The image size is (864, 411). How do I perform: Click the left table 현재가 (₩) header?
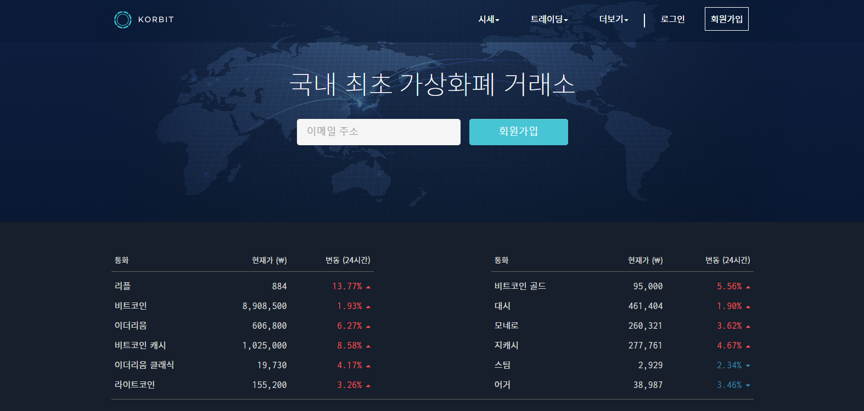point(269,260)
